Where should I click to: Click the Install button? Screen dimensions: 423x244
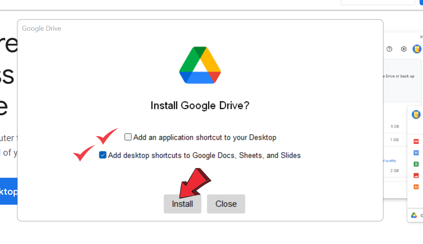[x=182, y=204]
